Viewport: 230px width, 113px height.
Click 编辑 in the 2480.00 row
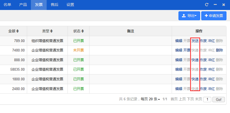[179, 89]
